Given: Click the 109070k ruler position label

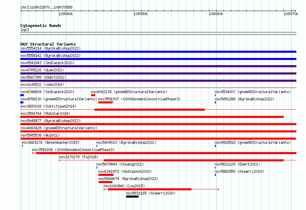Looking at the screenshot, I should coord(291,14).
